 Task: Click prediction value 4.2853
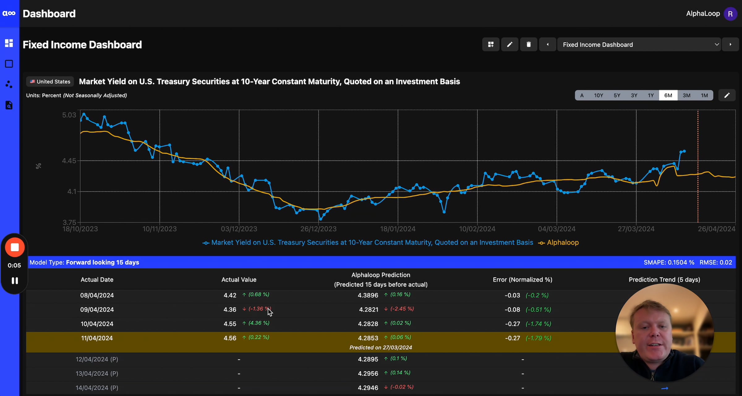[x=368, y=338]
